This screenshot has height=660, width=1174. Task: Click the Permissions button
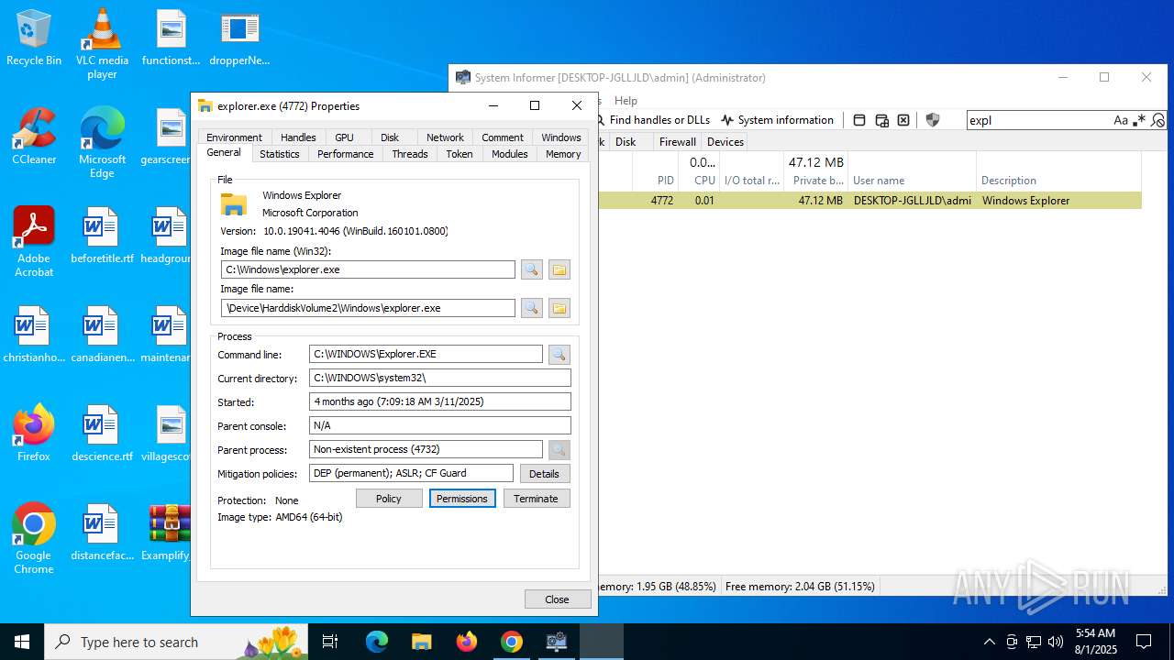point(462,499)
